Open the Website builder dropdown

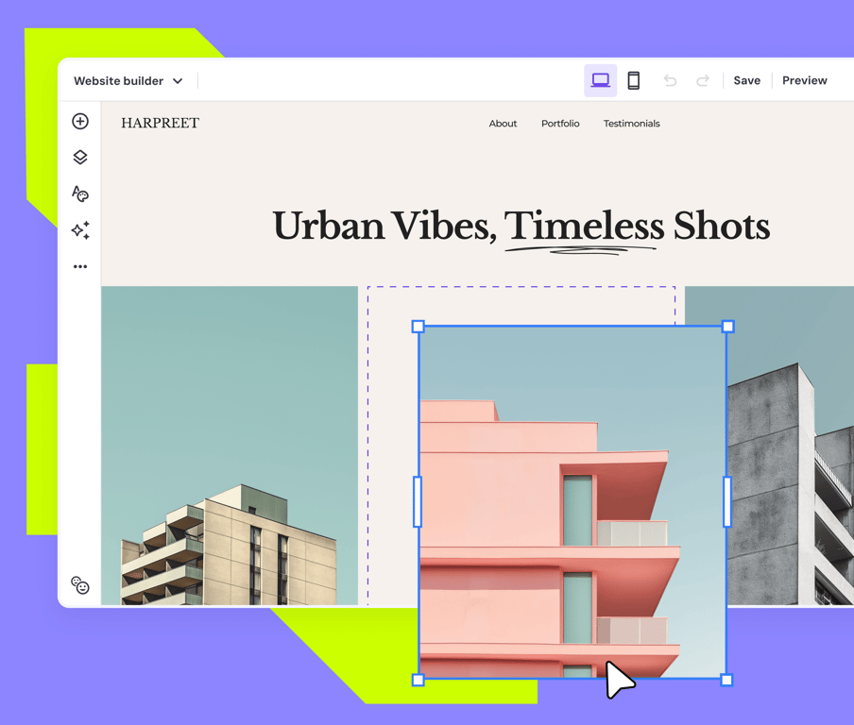point(128,81)
